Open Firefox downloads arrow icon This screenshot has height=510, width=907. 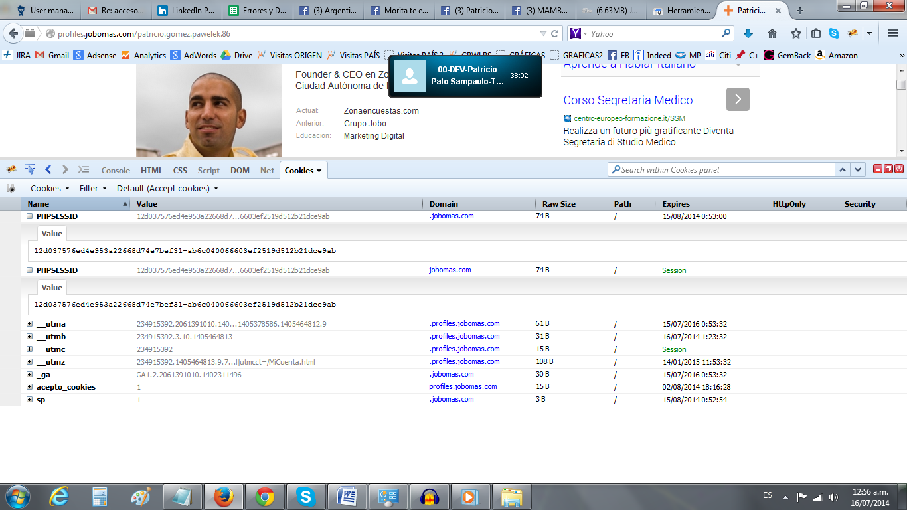748,33
